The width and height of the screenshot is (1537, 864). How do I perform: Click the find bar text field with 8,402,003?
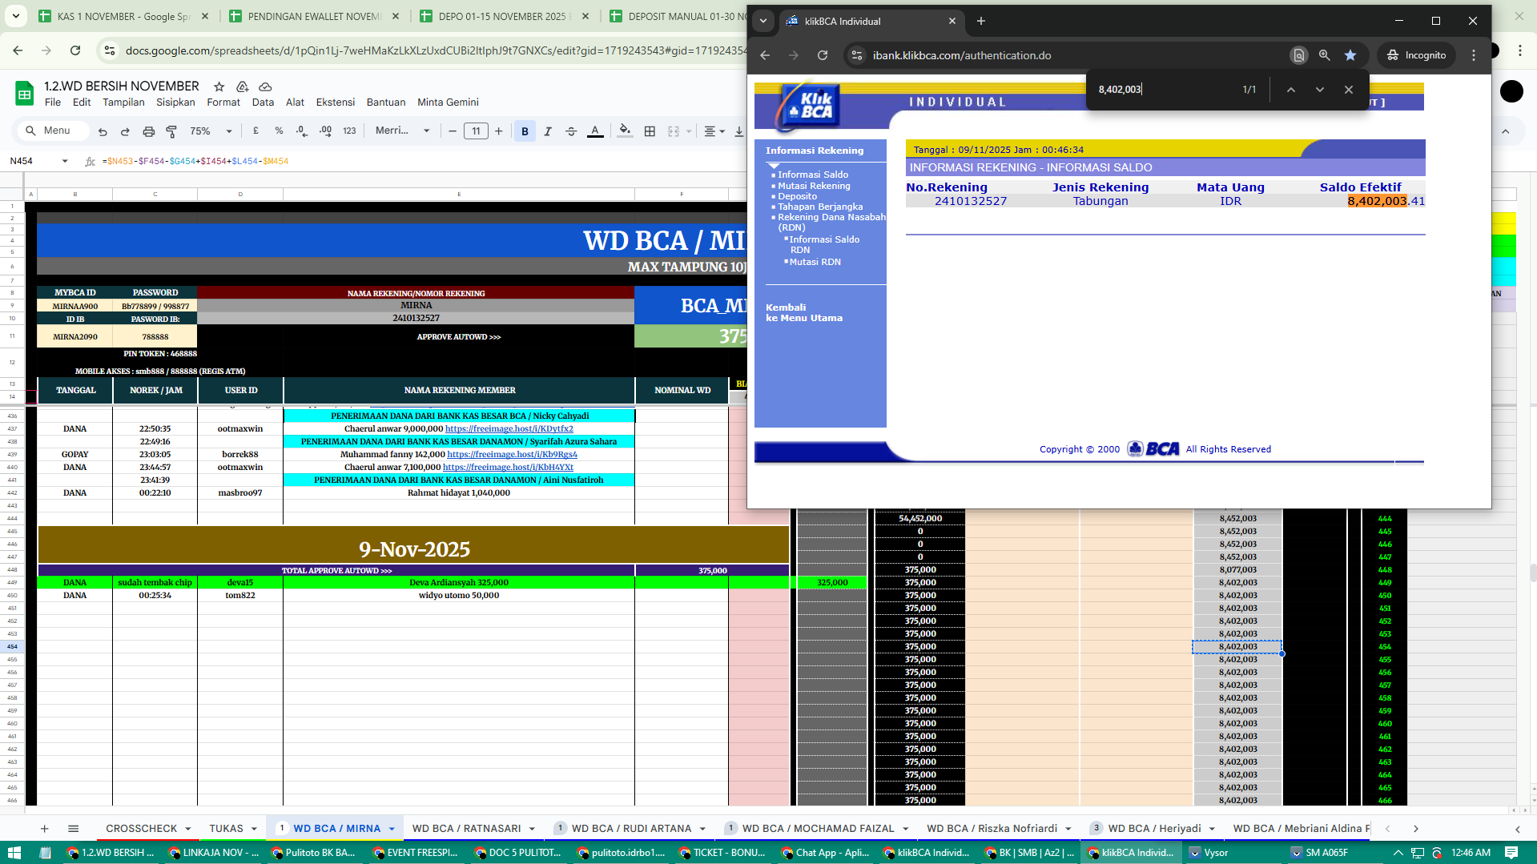[x=1161, y=90]
